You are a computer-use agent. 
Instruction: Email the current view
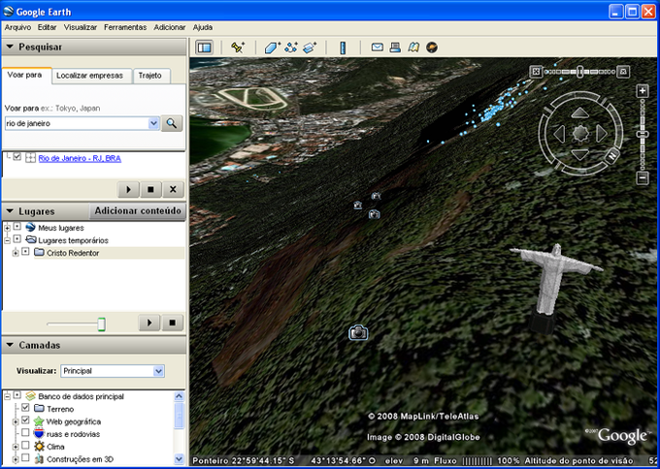point(378,47)
